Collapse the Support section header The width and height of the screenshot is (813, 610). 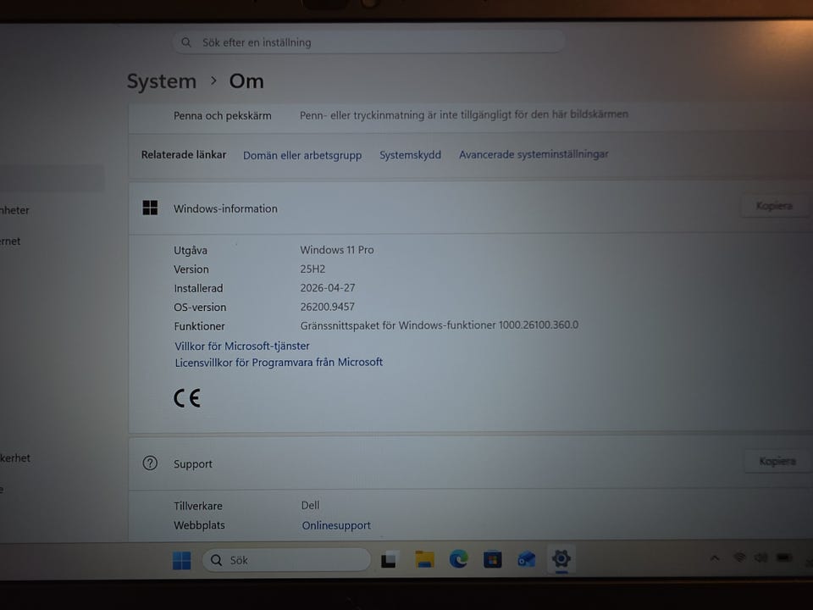tap(470, 463)
